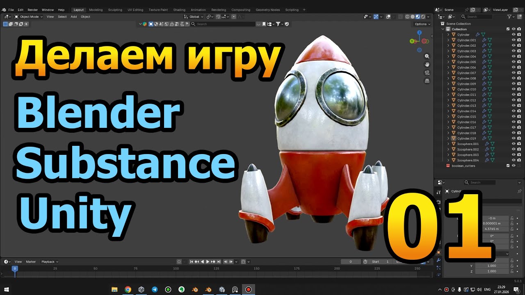Switch to the Sculpting workspace tab
This screenshot has width=525, height=295.
[x=115, y=10]
